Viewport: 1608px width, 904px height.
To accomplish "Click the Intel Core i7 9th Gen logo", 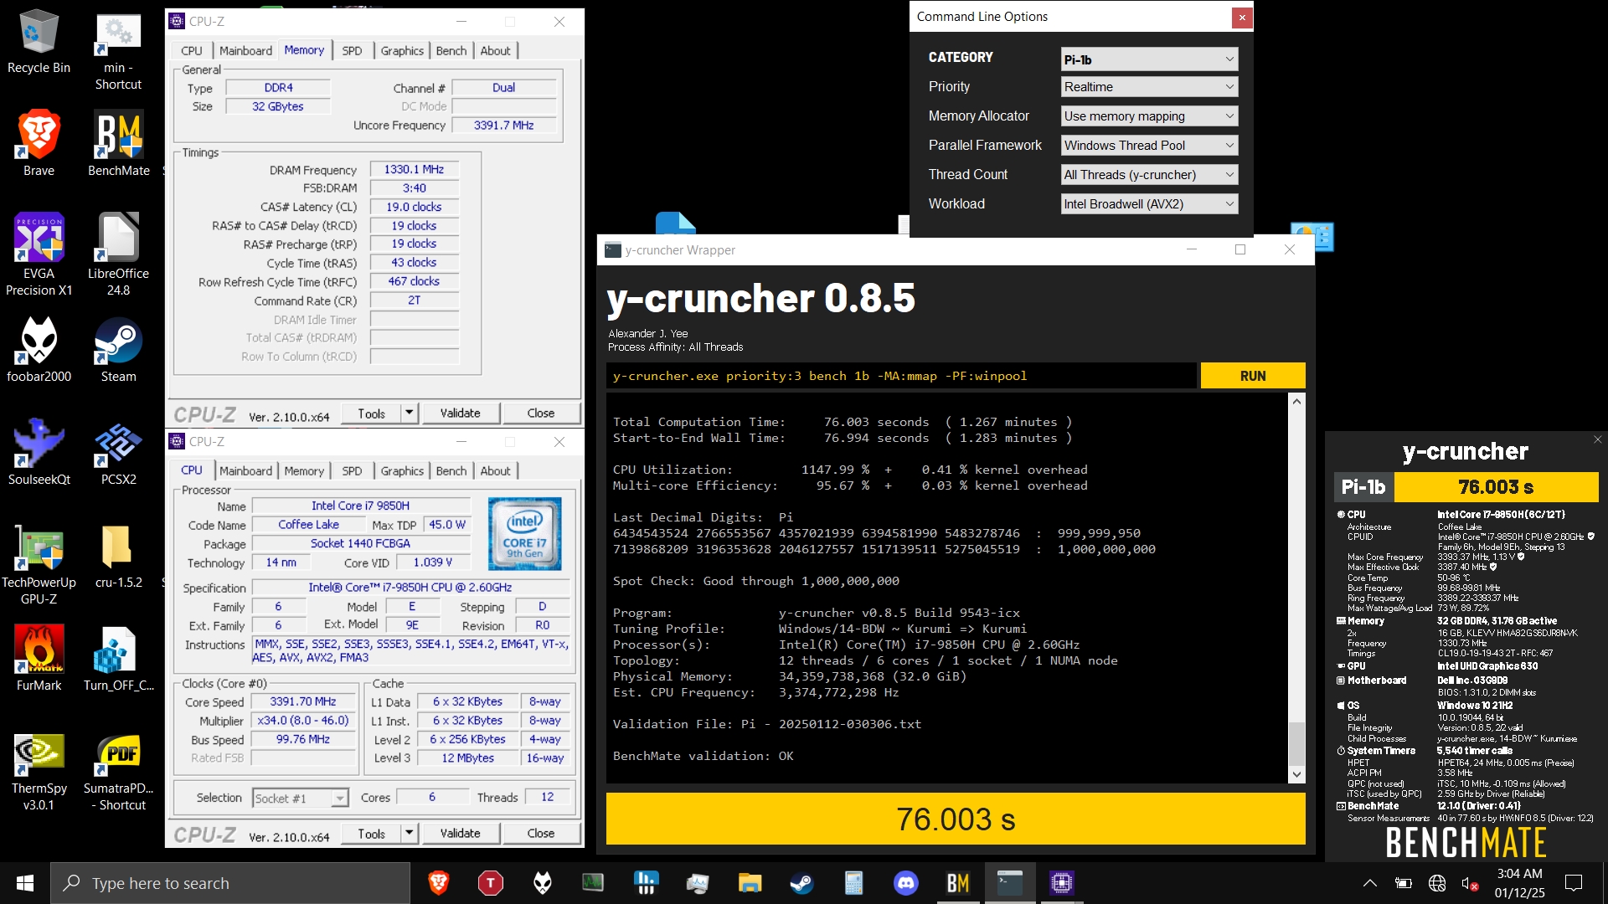I will pos(524,534).
